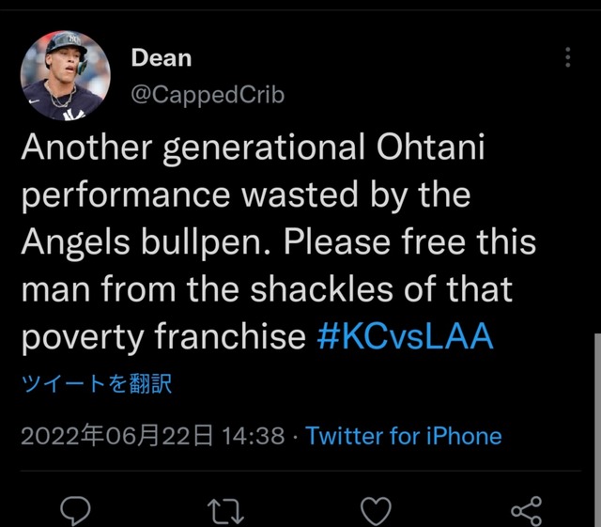Screen dimensions: 601x527
Task: Share the Angels bullpen tweet externally
Action: pyautogui.click(x=527, y=511)
